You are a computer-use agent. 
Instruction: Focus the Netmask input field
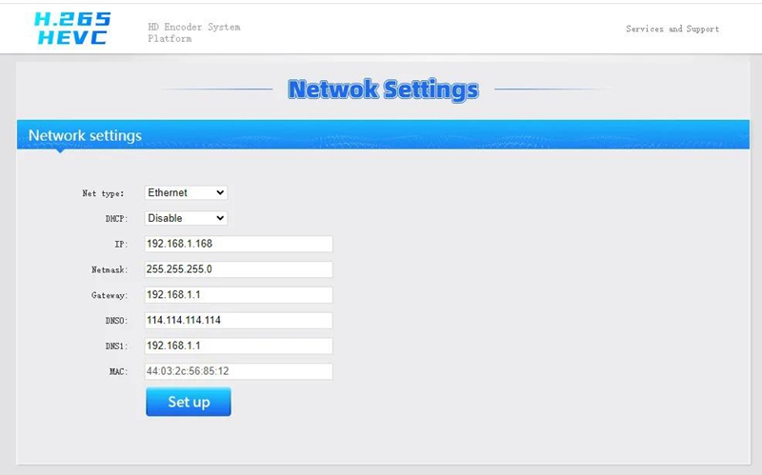coord(238,269)
